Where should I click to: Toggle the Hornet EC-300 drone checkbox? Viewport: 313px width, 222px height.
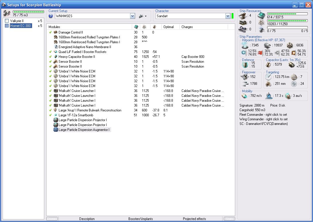click(x=7, y=26)
